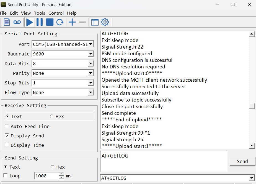
Task: Increase the loop interval with up spinner
Action: tap(61, 174)
